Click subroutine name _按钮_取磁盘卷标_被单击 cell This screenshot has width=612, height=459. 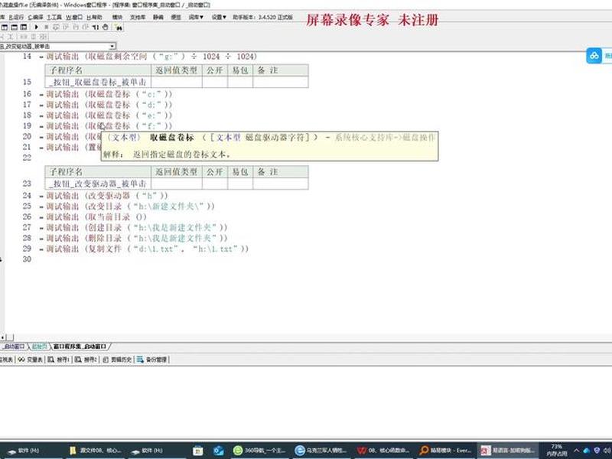98,82
